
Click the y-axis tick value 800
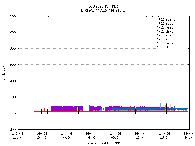[x=13, y=49]
